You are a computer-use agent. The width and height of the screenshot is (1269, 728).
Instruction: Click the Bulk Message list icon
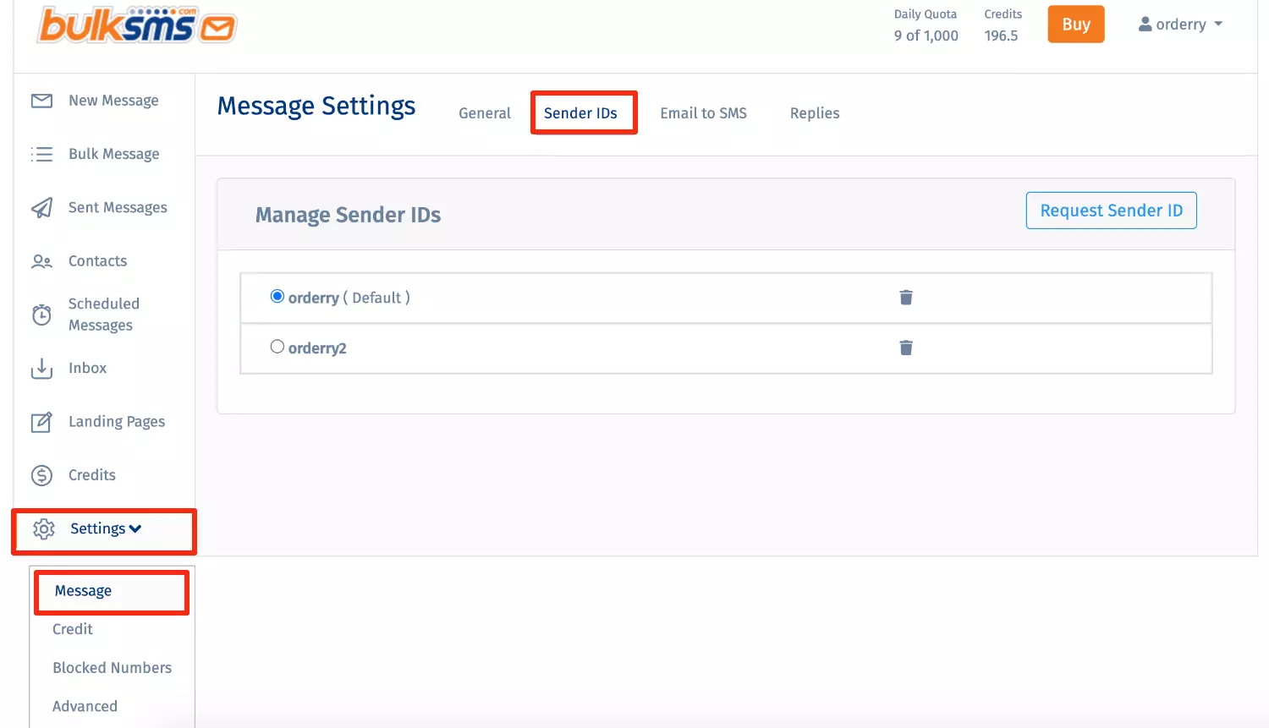pos(41,154)
